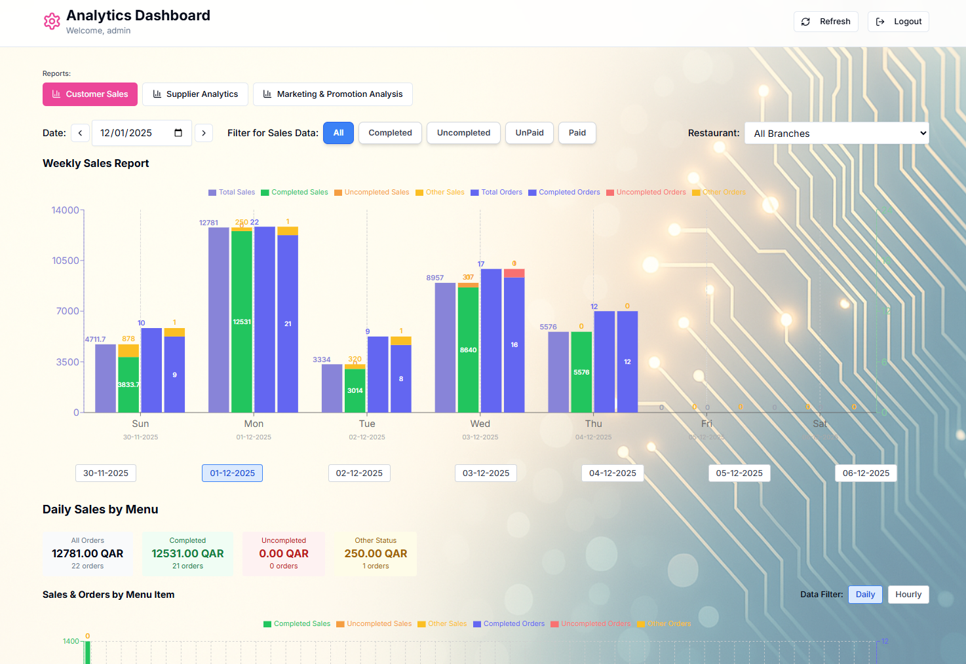Open the Customer Sales report tab

(90, 94)
